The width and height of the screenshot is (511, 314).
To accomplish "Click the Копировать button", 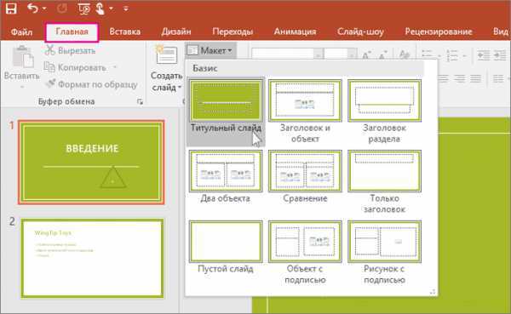I will [76, 67].
